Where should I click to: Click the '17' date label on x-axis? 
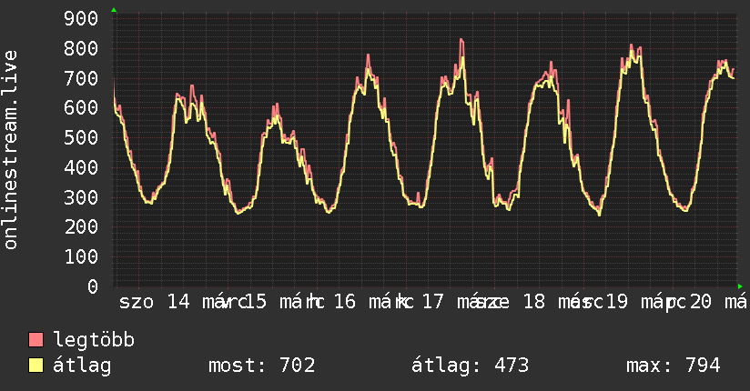(x=433, y=302)
